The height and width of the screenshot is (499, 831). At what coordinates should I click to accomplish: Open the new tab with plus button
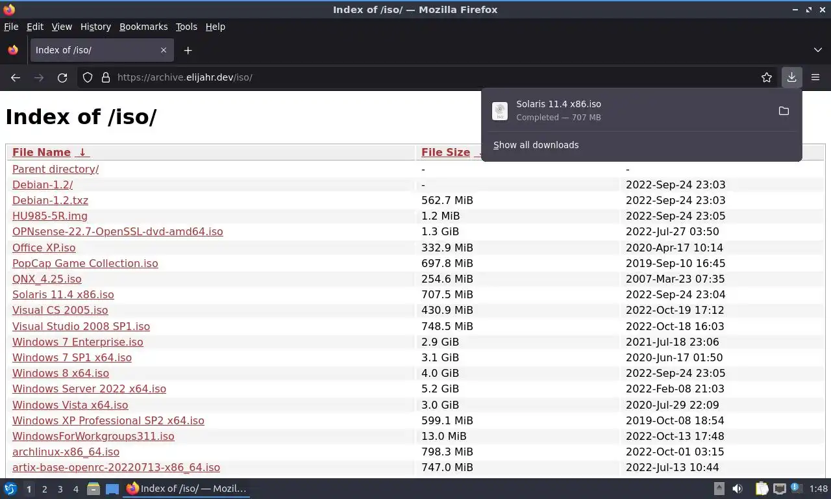point(188,50)
